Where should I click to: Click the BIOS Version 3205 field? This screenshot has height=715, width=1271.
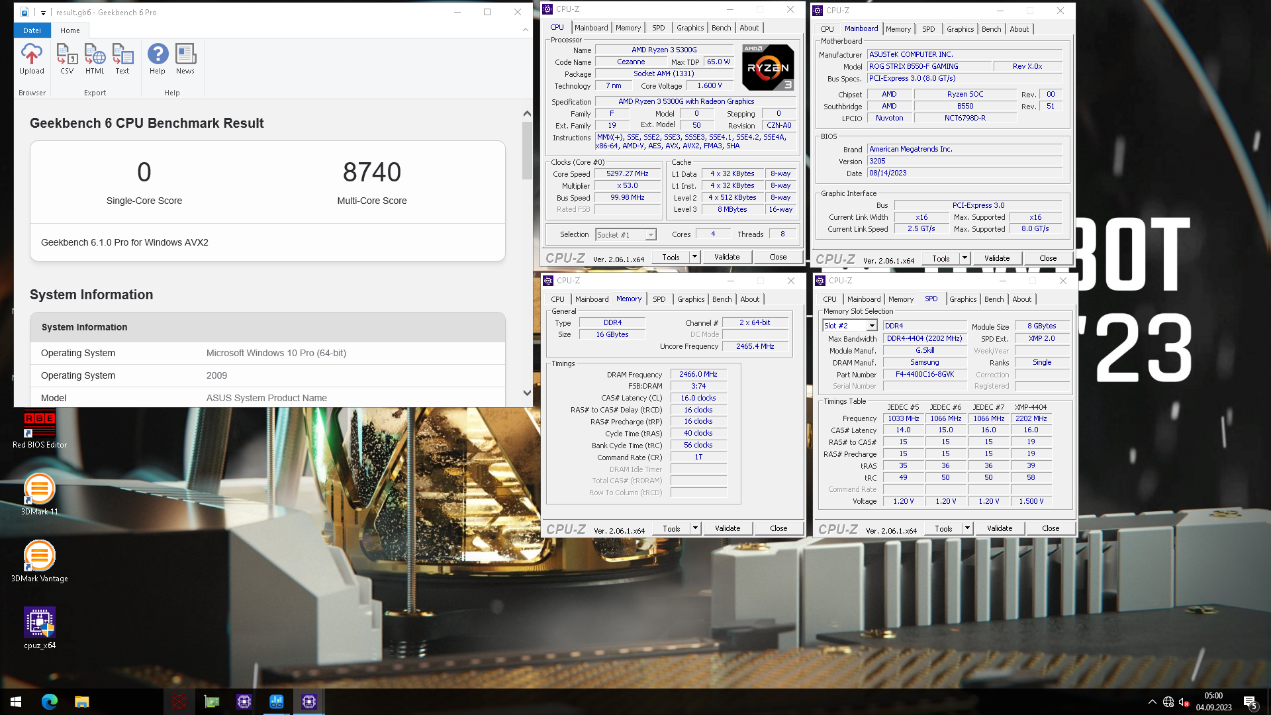tap(965, 161)
